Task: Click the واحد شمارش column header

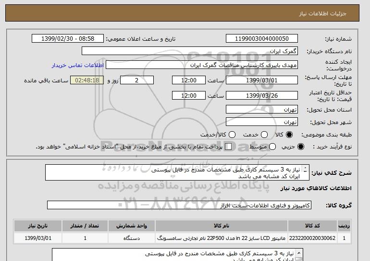Action: pos(132,226)
